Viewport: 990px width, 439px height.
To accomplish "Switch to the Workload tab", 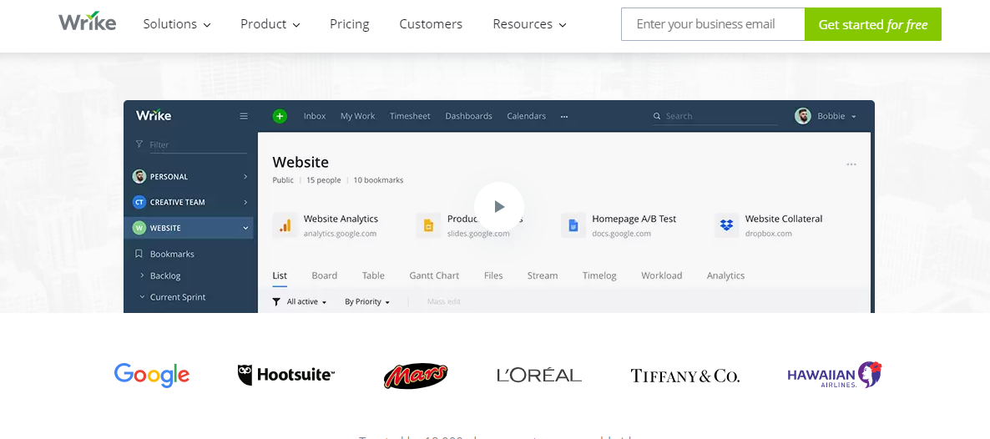I will pyautogui.click(x=662, y=276).
